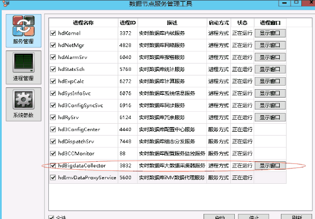Toggle the hd3CCMonitor checkbox
Screen dimensions: 315x219
pos(53,153)
